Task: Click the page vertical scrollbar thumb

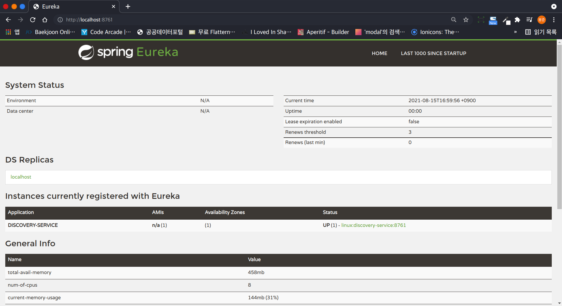Action: (x=559, y=127)
